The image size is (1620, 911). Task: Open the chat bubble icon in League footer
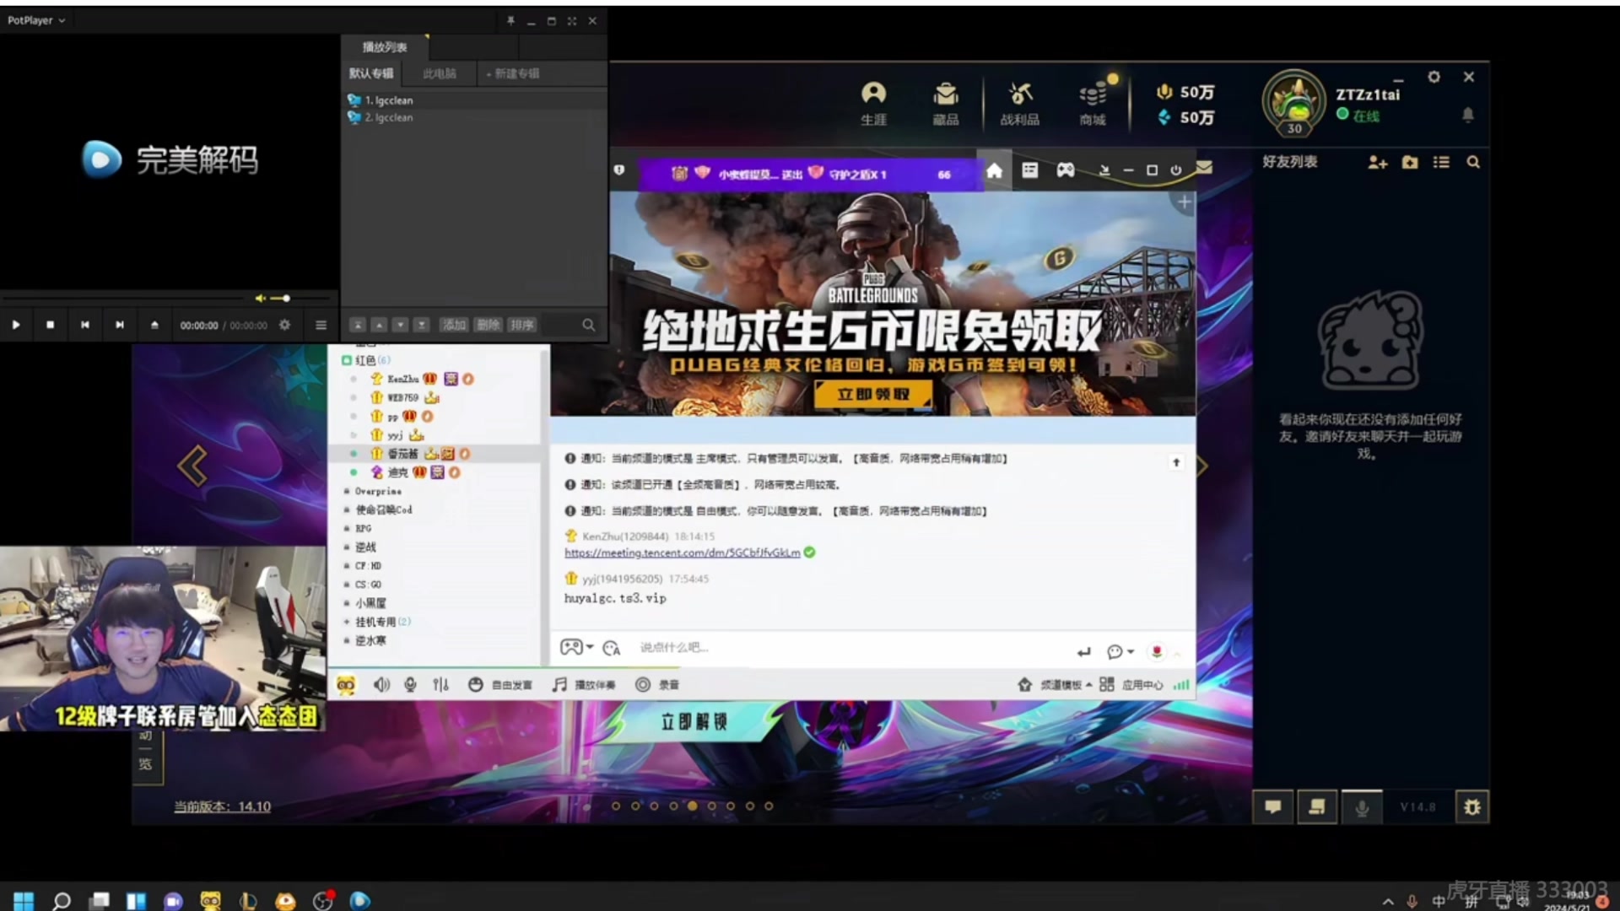pyautogui.click(x=1273, y=807)
